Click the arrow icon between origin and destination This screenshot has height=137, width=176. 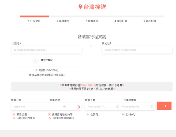click(x=91, y=46)
